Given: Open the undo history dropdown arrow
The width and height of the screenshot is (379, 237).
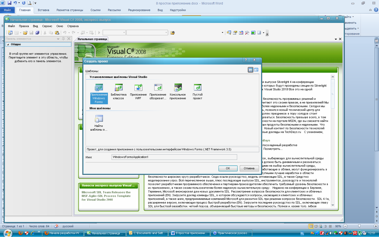Looking at the screenshot, I should click(69, 33).
